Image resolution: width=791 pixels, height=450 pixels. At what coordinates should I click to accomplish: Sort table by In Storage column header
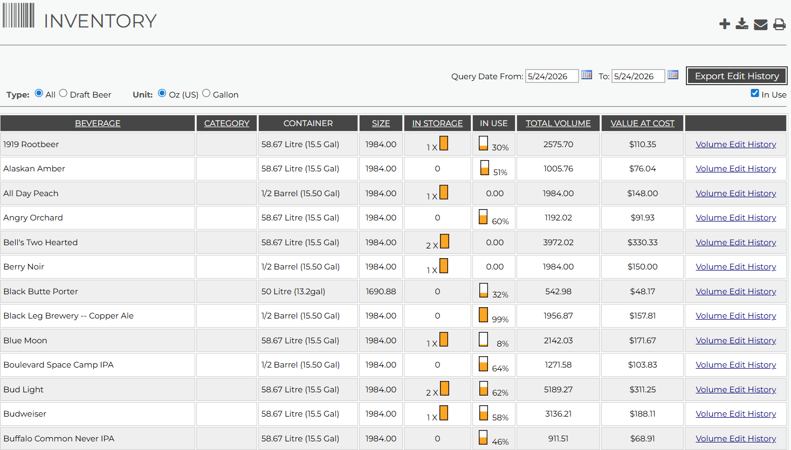point(437,123)
